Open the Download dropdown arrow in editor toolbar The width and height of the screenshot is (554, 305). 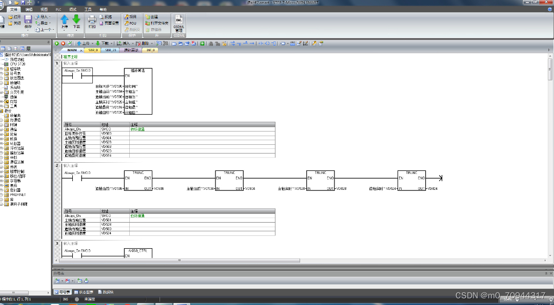point(111,43)
